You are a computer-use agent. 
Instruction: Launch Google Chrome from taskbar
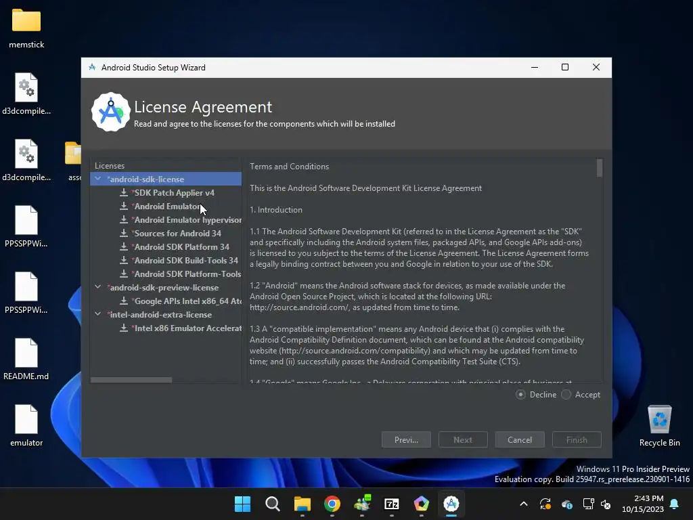332,504
